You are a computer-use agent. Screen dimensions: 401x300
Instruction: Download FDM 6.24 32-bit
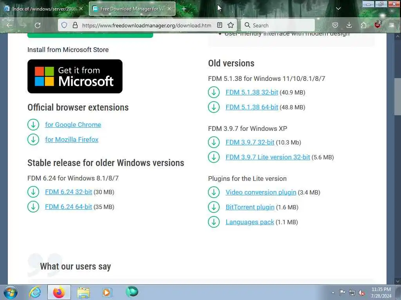pyautogui.click(x=69, y=192)
